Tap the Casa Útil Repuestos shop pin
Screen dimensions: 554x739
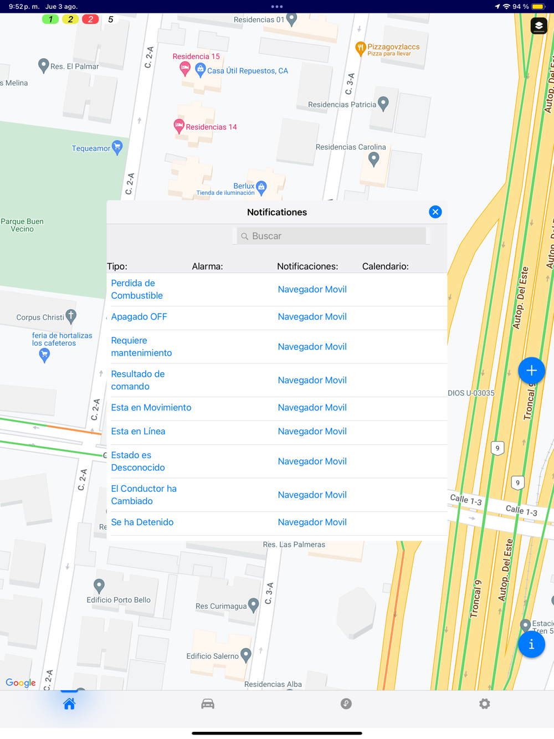pyautogui.click(x=201, y=70)
